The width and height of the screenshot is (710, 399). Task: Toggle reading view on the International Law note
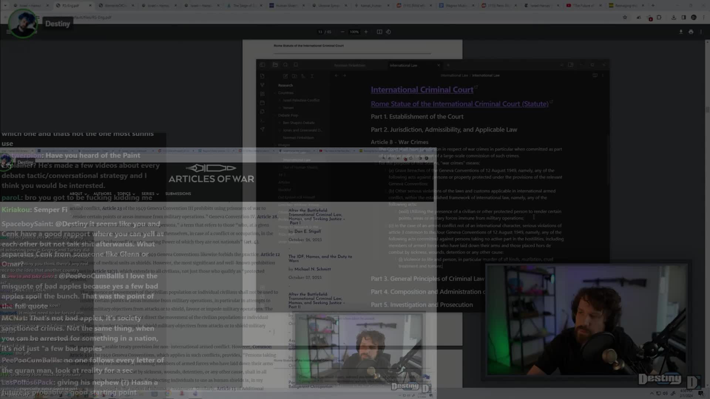pyautogui.click(x=595, y=75)
